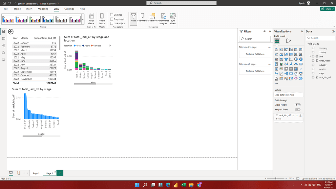Open total_laid_off drill-through field chevron
Screen dimensions: 336x189
click(x=293, y=115)
